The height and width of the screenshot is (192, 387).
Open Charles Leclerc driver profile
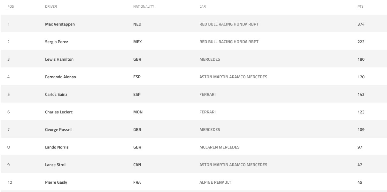pyautogui.click(x=59, y=112)
